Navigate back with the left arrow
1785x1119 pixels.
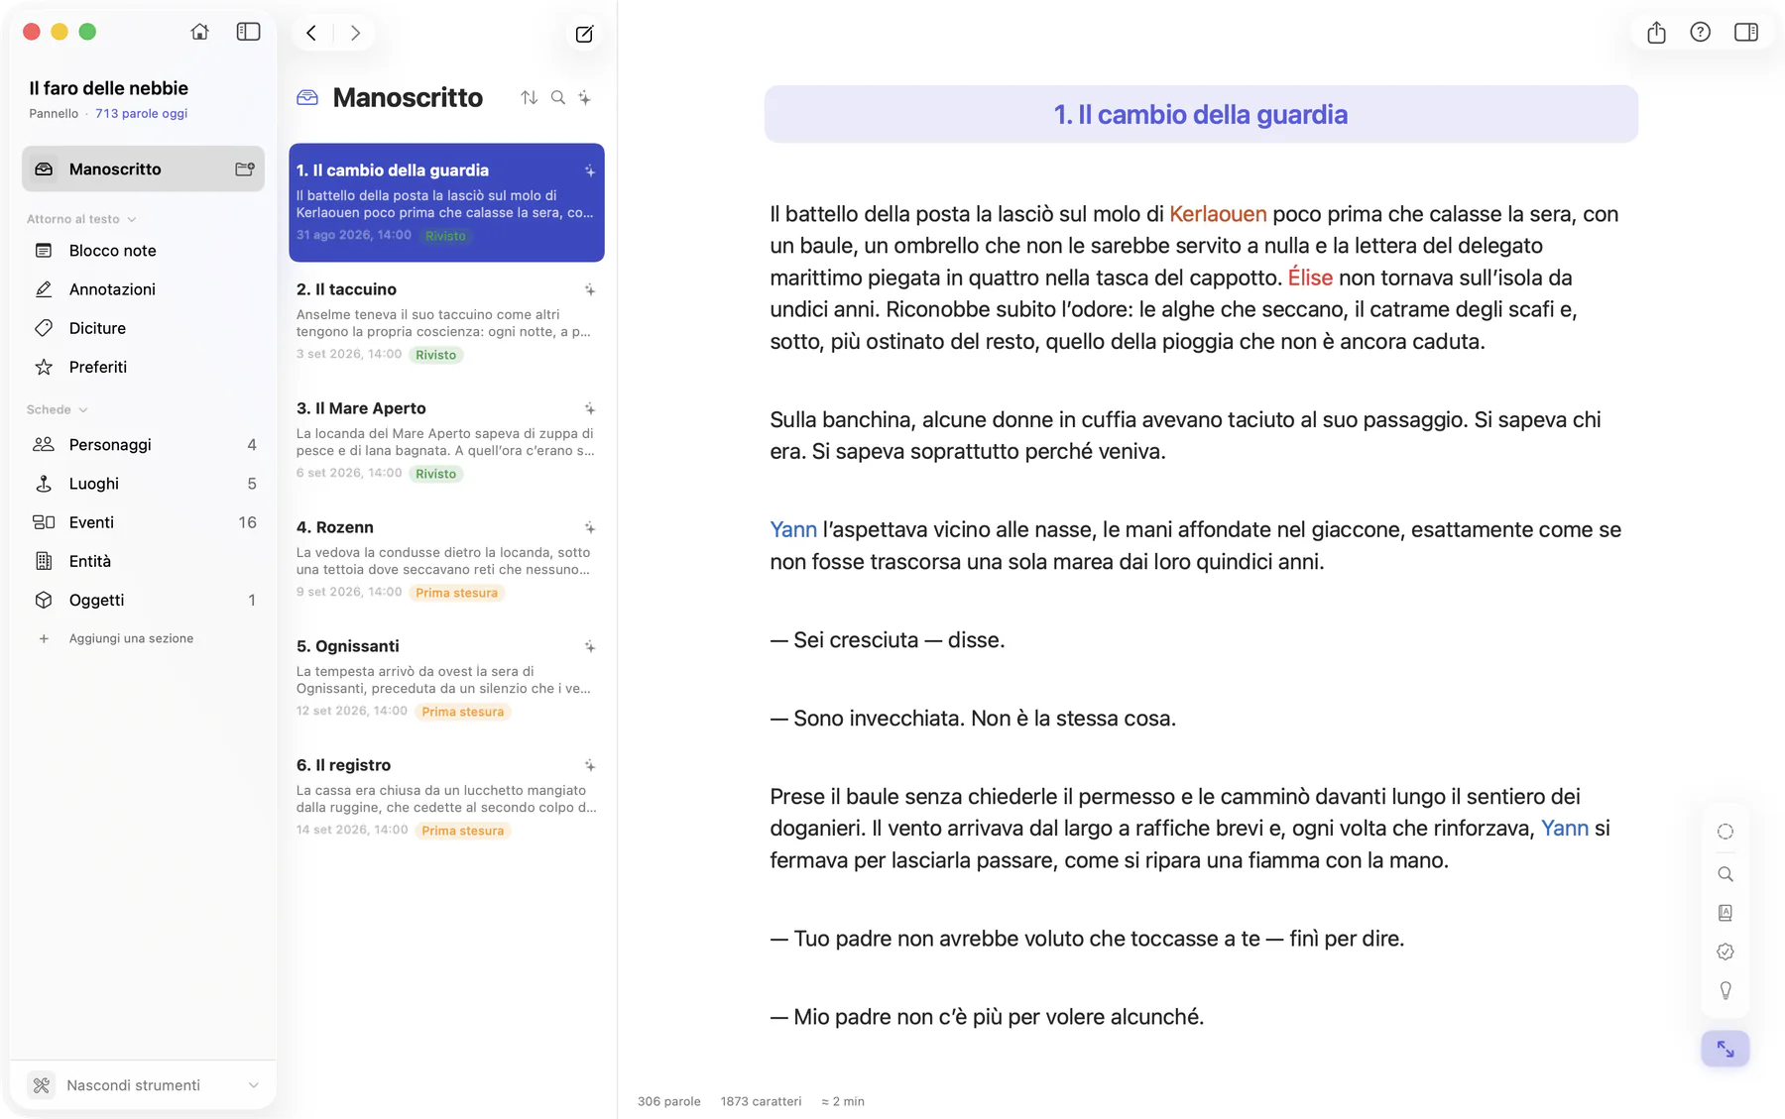click(x=311, y=33)
